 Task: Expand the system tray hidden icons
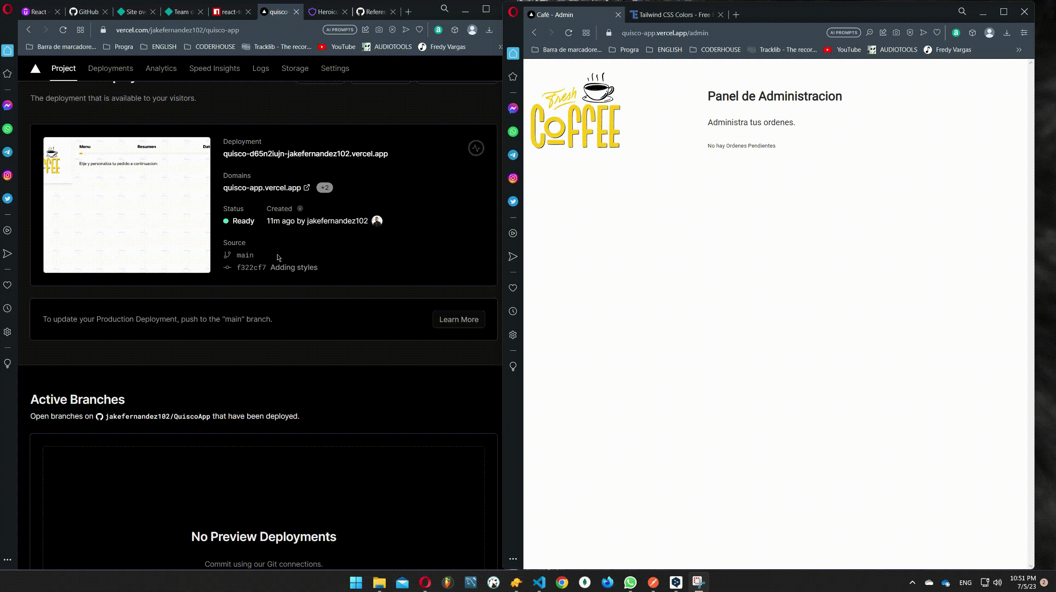click(912, 582)
